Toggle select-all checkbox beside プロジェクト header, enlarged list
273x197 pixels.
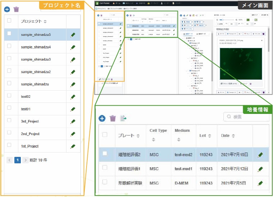(x=9, y=20)
